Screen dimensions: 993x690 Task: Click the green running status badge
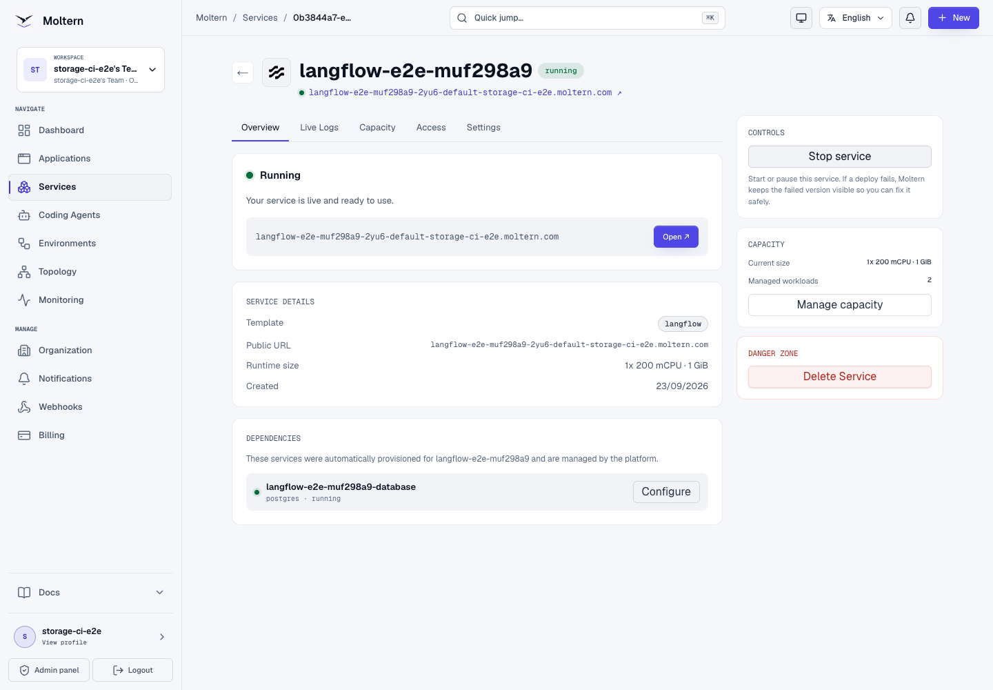pyautogui.click(x=561, y=70)
